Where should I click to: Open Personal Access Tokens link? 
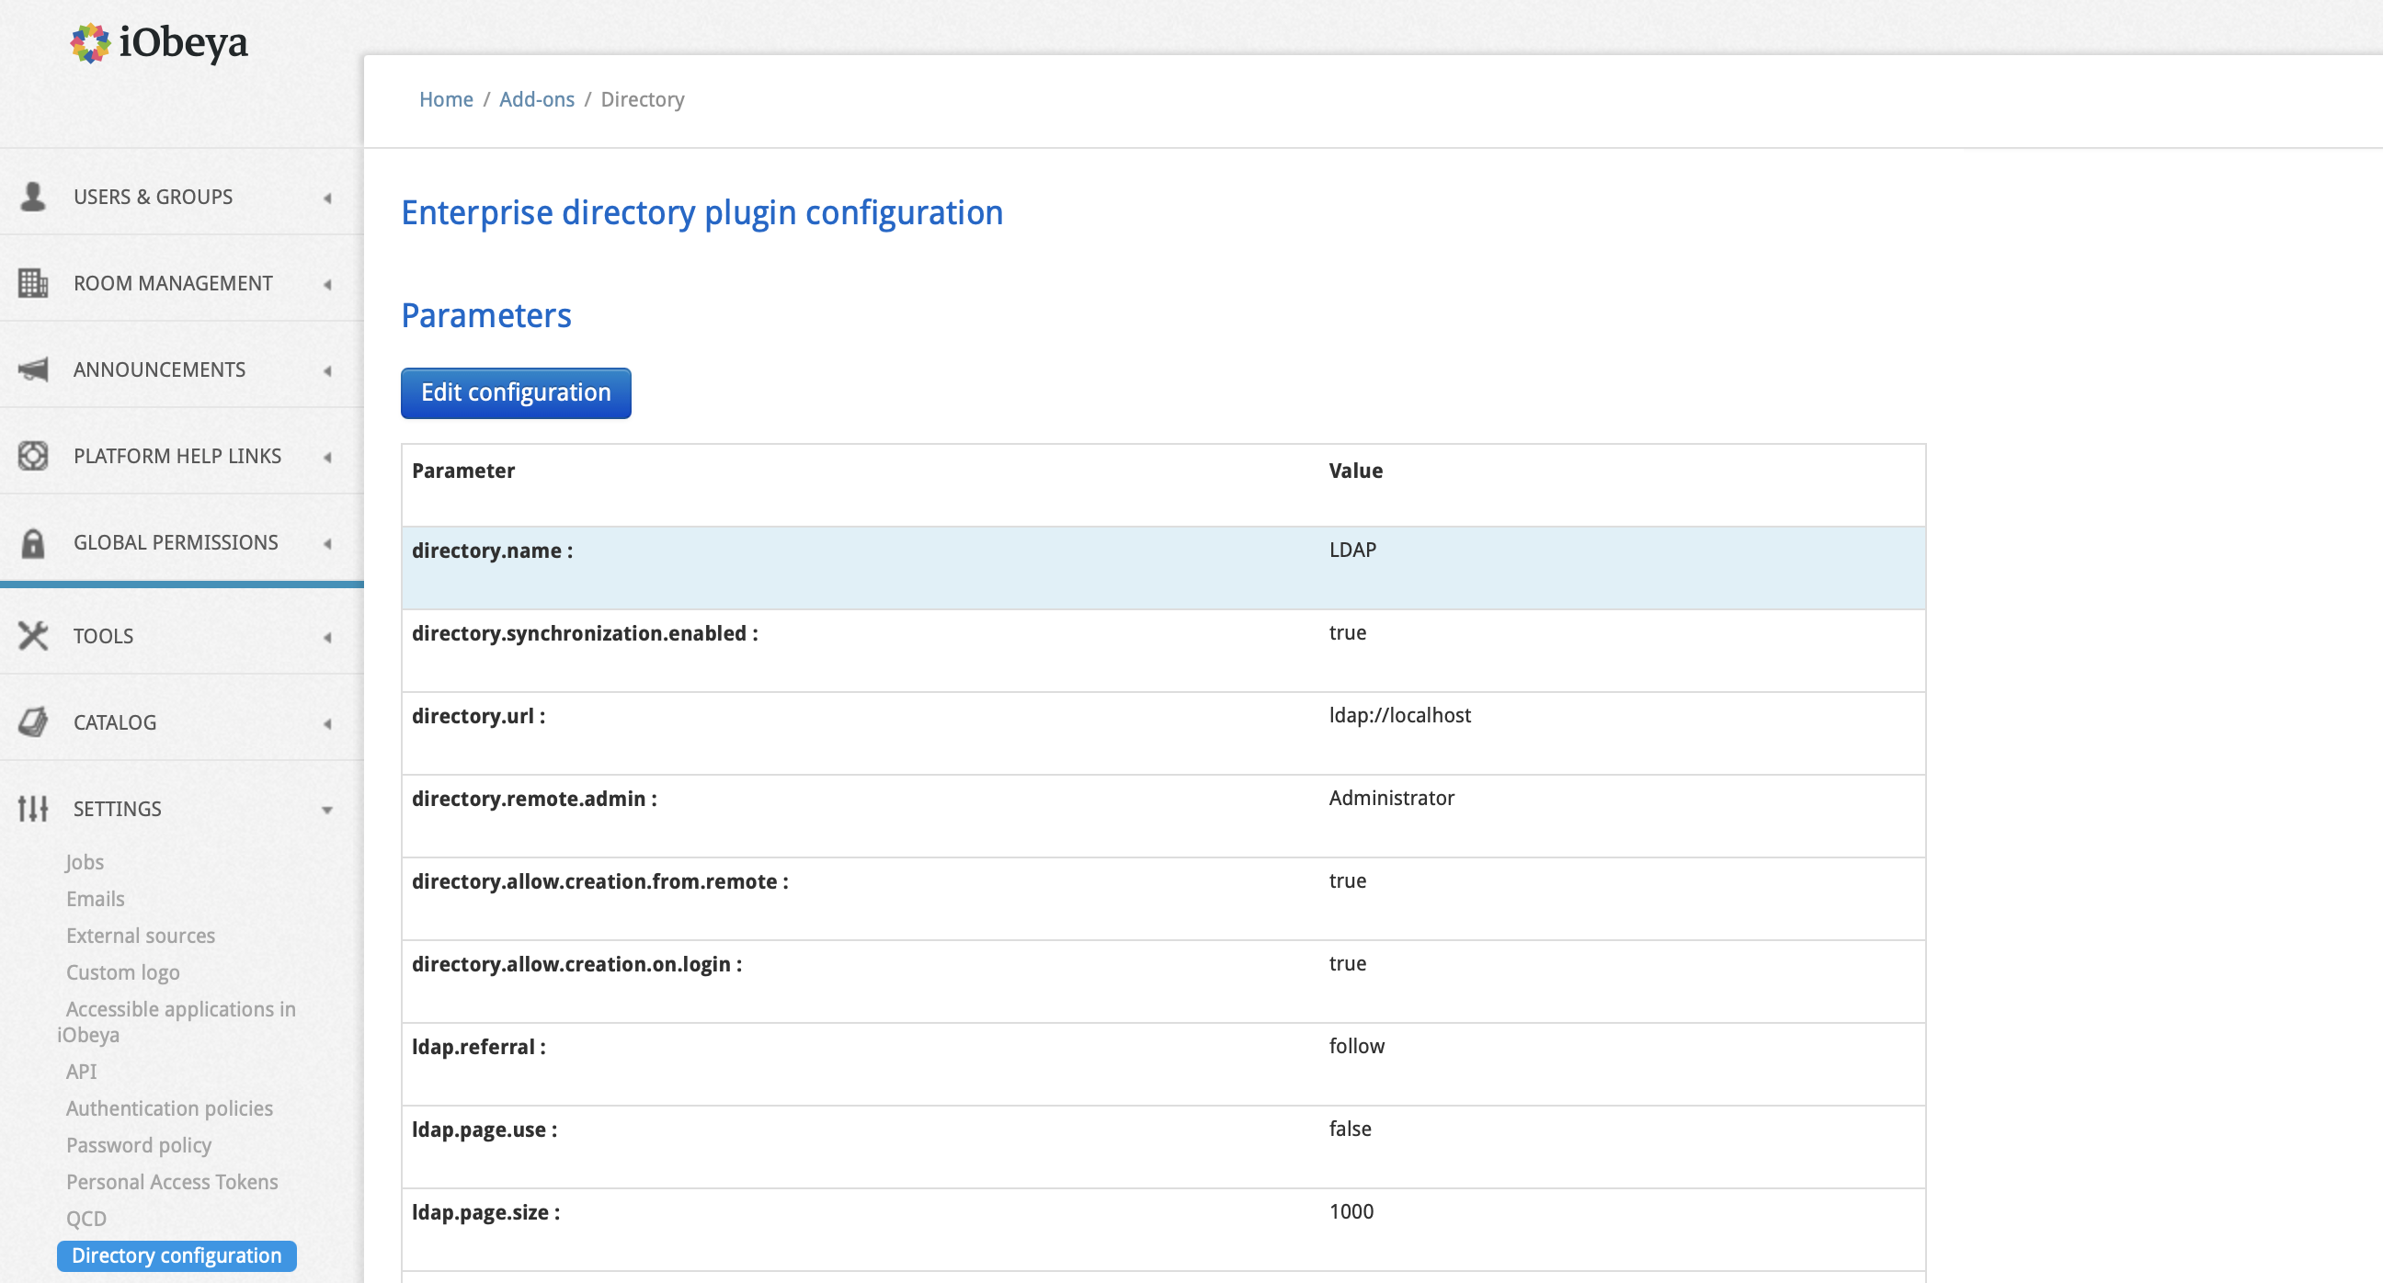[x=172, y=1182]
